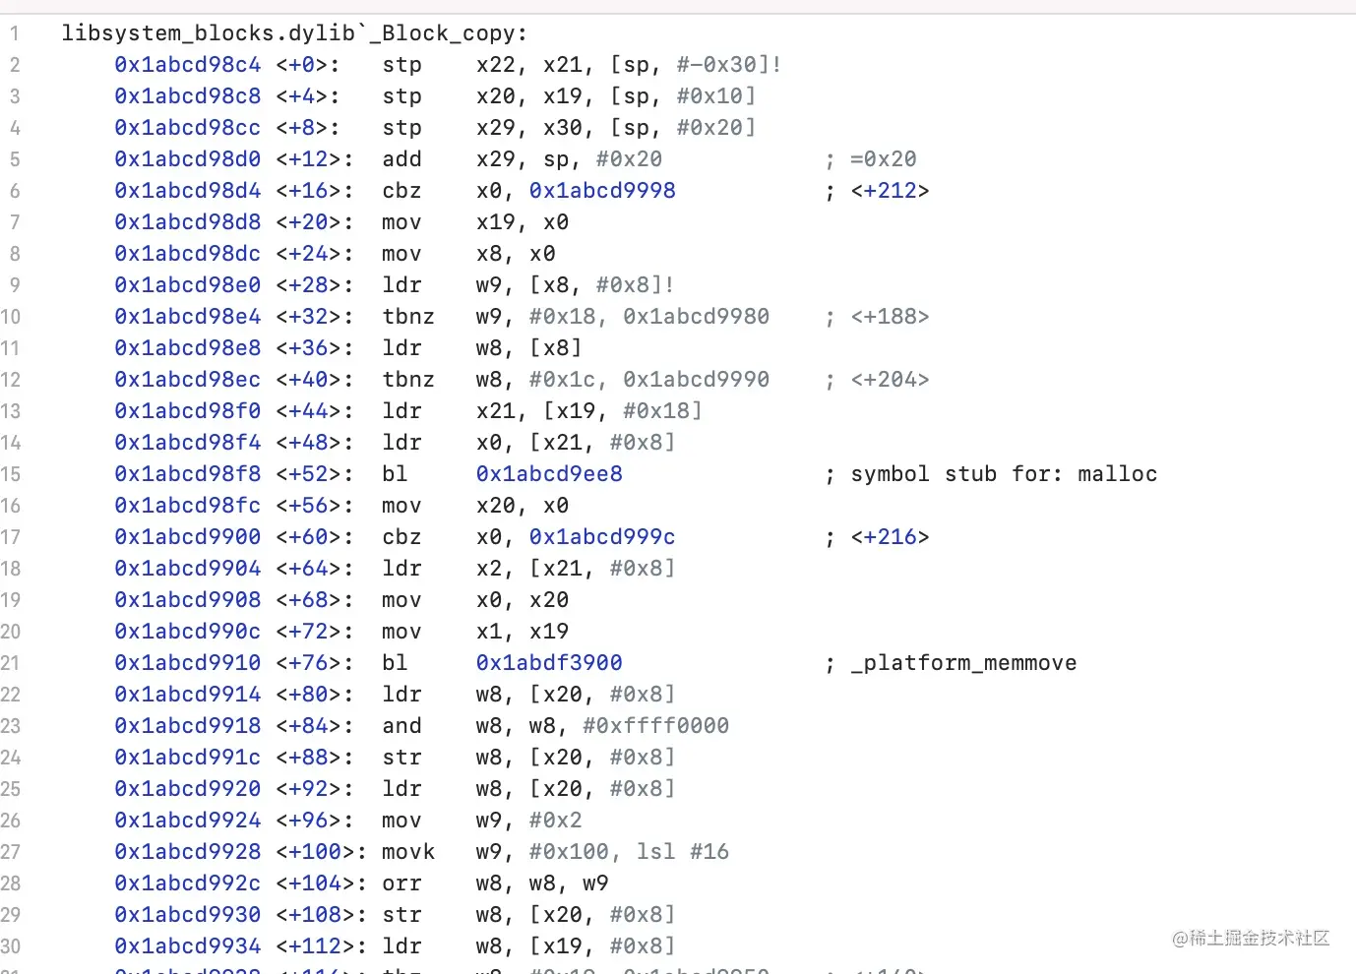The width and height of the screenshot is (1356, 974).
Task: Select the _Block_copy function label
Action: [x=293, y=32]
